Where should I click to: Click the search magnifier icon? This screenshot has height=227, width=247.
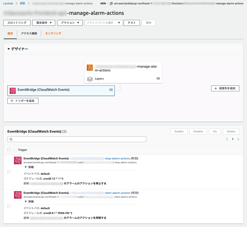[11, 139]
